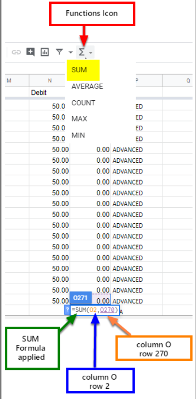
Task: Choose COUNT in the functions list
Action: point(83,103)
